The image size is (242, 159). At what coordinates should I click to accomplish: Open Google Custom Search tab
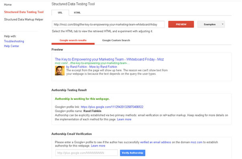coord(116,40)
